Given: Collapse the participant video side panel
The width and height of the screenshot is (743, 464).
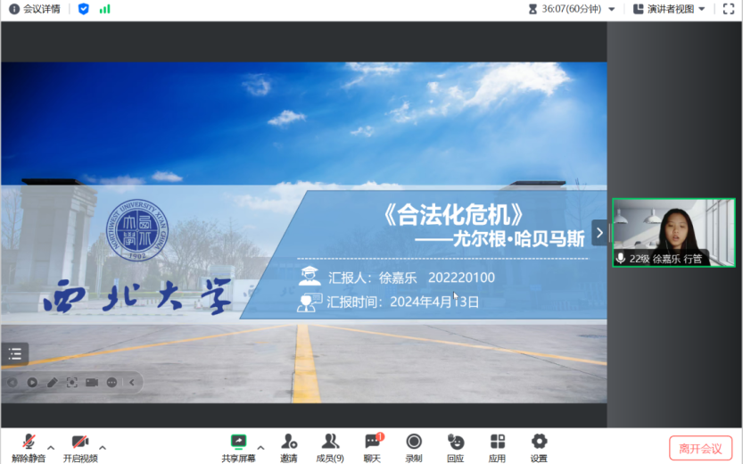Looking at the screenshot, I should [x=599, y=233].
